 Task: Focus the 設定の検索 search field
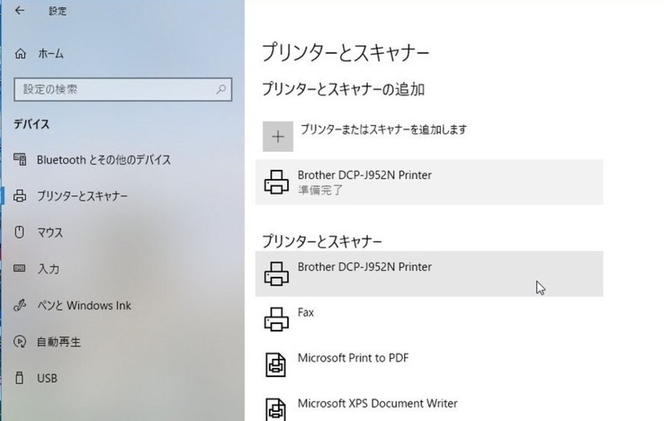pos(122,89)
